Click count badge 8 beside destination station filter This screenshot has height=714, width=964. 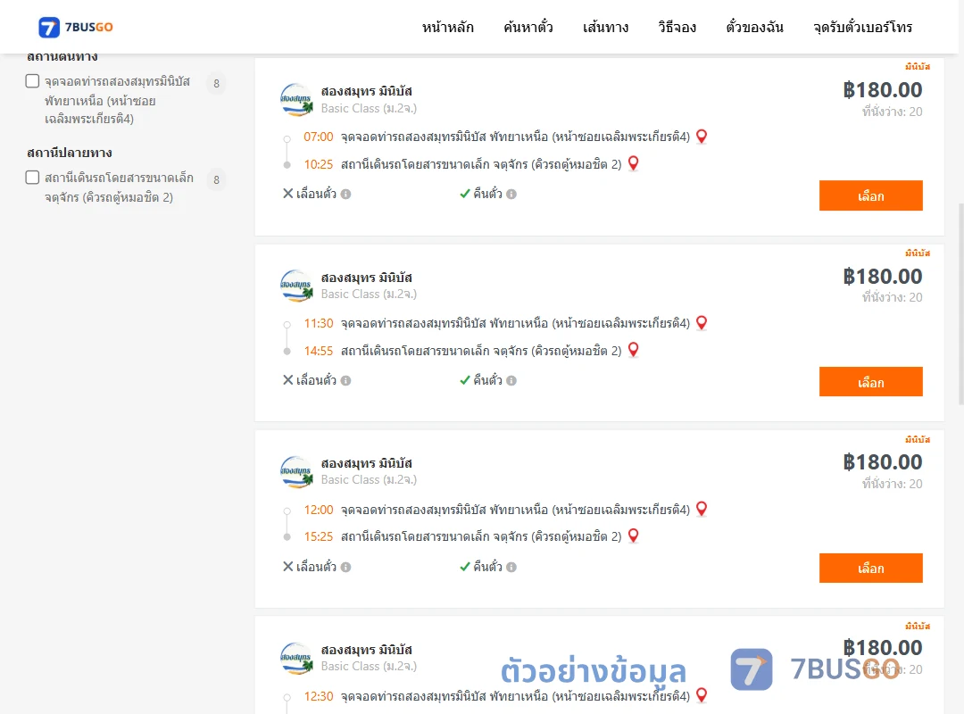click(x=216, y=179)
